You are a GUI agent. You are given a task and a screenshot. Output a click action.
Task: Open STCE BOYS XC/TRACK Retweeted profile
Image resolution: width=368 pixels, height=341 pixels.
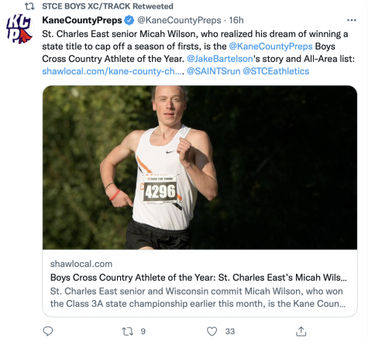tap(108, 6)
